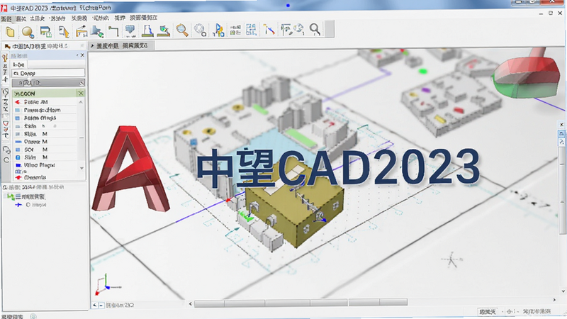This screenshot has height=319, width=567.
Task: Select the layout tab label at canvas bottom
Action: click(x=120, y=306)
